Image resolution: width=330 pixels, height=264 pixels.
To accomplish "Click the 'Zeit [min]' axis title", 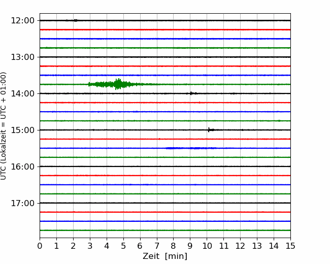I will pyautogui.click(x=165, y=256).
